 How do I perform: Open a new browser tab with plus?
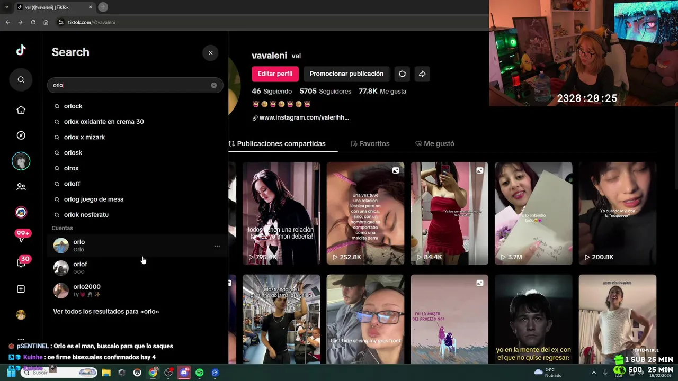tap(103, 7)
